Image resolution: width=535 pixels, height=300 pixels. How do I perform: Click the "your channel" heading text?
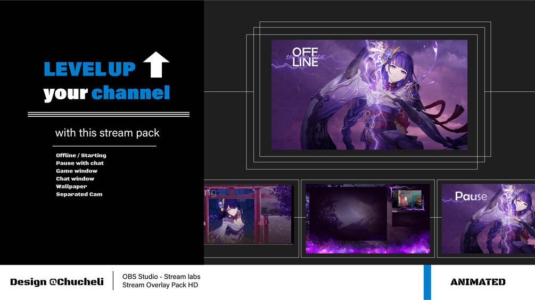pyautogui.click(x=107, y=93)
